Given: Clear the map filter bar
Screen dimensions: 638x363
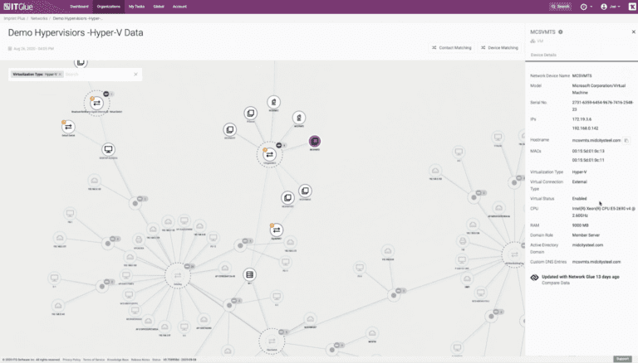Looking at the screenshot, I should tap(136, 75).
